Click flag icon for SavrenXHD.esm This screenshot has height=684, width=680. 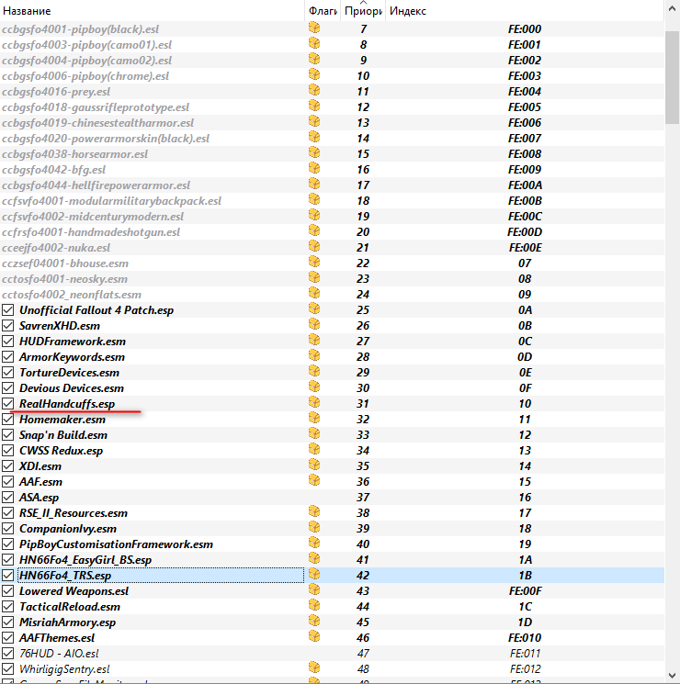click(x=314, y=325)
